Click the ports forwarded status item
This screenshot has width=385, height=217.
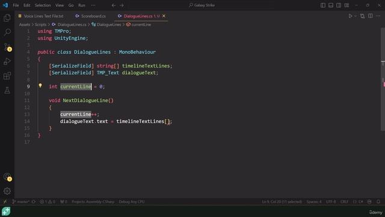(64, 201)
